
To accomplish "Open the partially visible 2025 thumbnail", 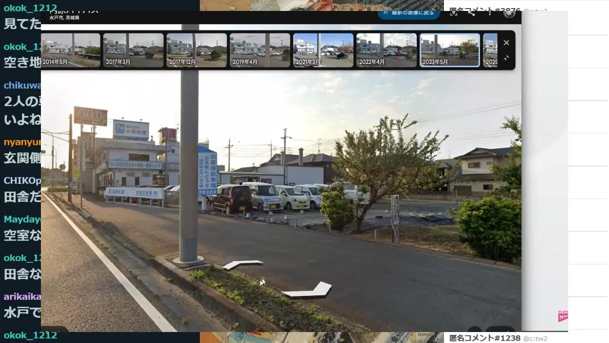I will click(490, 50).
